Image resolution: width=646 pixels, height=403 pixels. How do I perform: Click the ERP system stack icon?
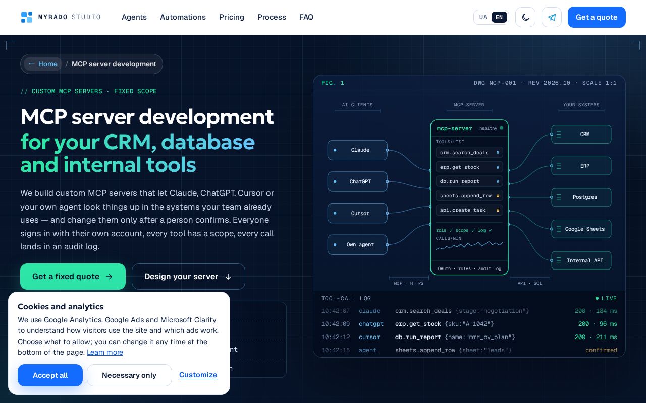pos(559,166)
